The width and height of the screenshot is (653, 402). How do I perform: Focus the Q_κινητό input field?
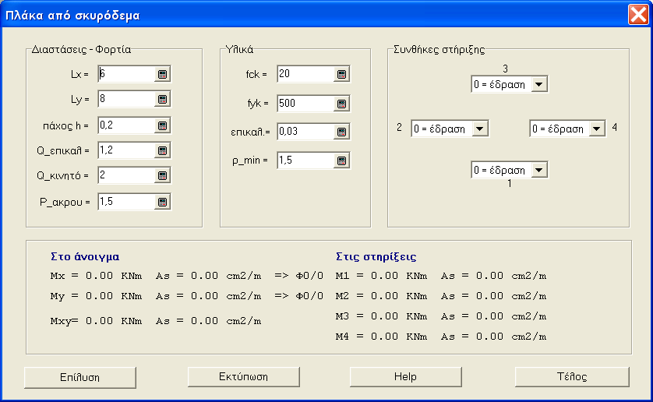click(126, 175)
